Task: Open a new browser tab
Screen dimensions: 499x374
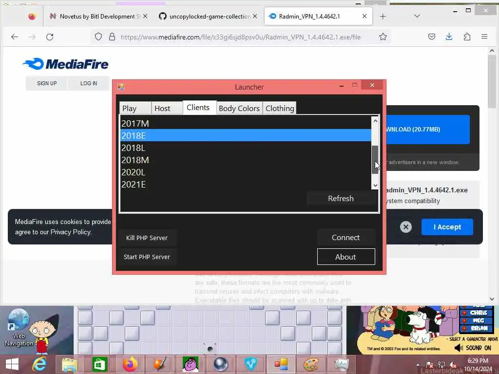Action: click(383, 16)
